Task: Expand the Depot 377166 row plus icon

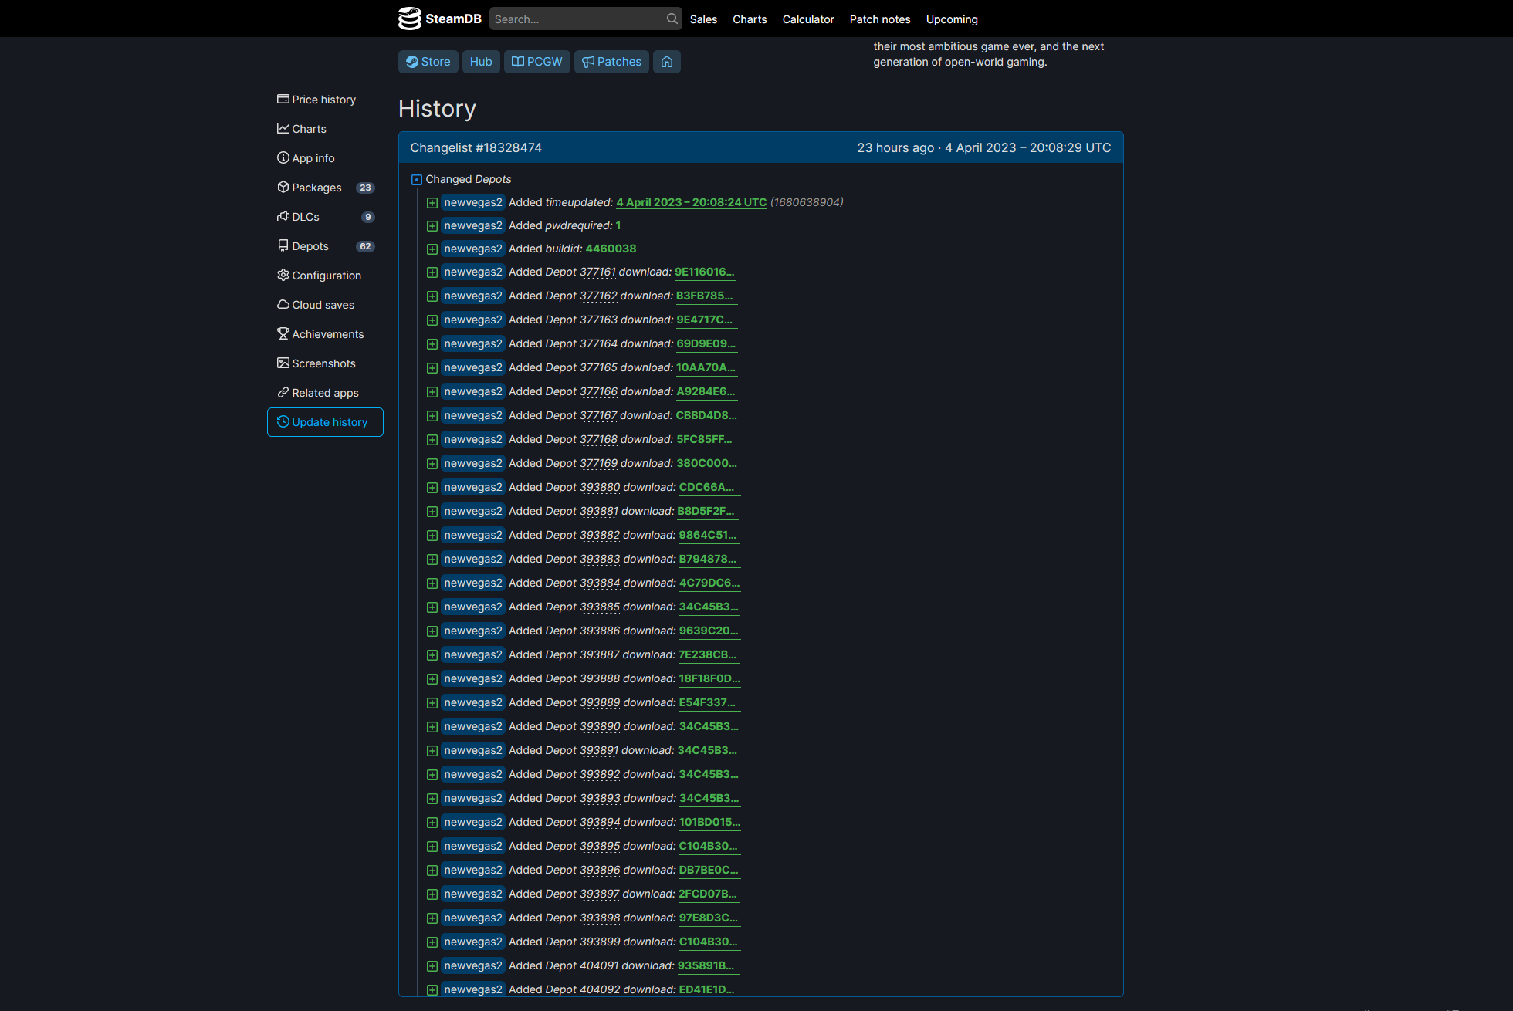Action: (432, 392)
